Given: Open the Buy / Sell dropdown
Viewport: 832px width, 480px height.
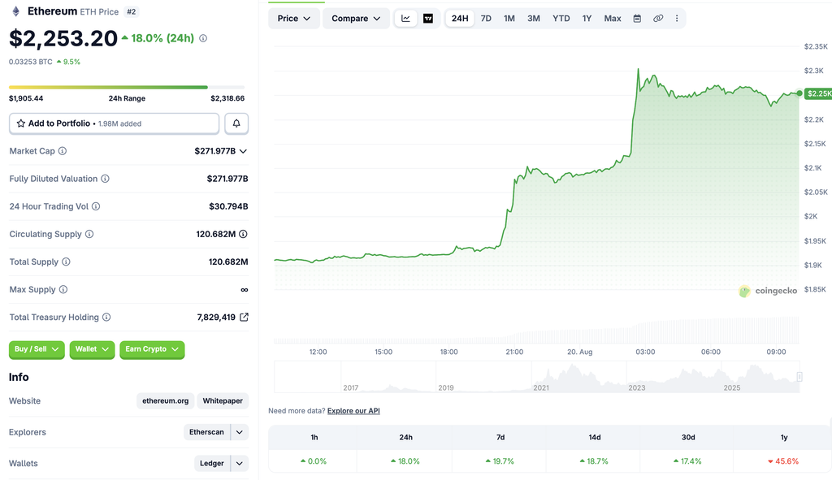Looking at the screenshot, I should click(37, 349).
